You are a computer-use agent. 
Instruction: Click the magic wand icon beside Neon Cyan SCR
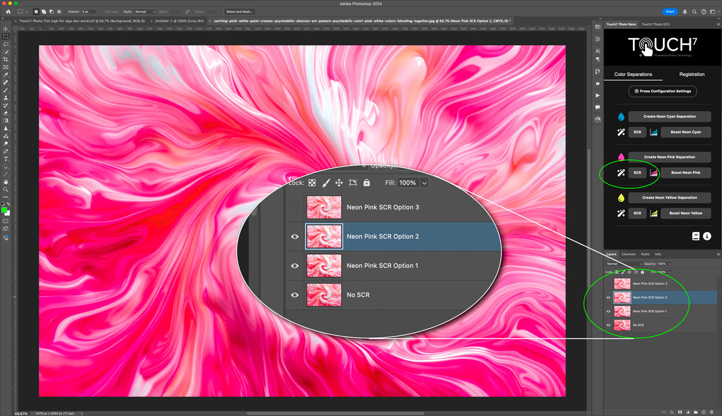click(620, 132)
